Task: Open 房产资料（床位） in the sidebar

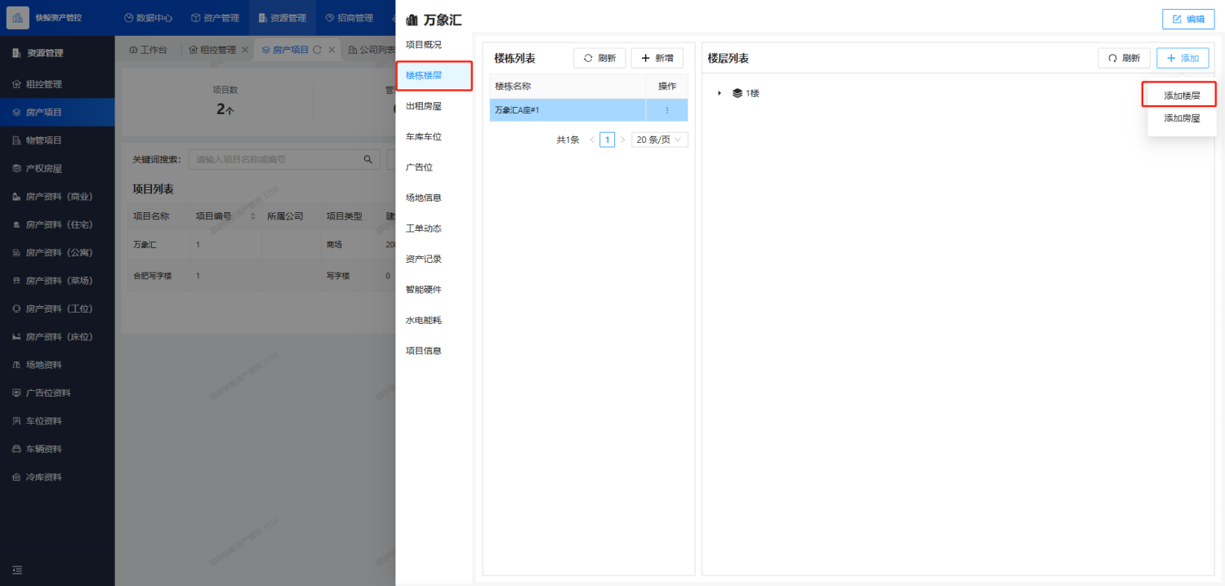Action: (x=57, y=336)
